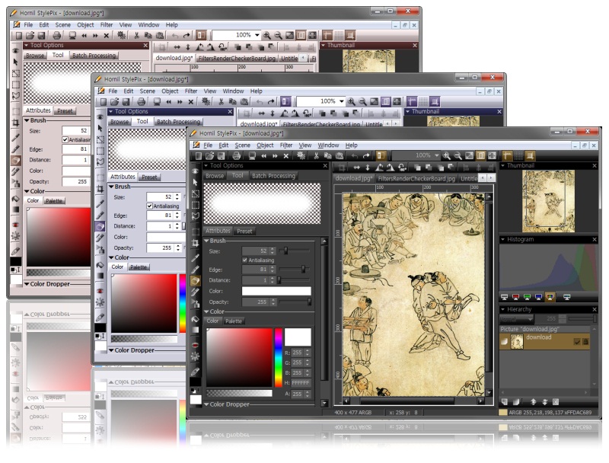Select the arrow pointer tool in the dark toolbox

pos(196,182)
